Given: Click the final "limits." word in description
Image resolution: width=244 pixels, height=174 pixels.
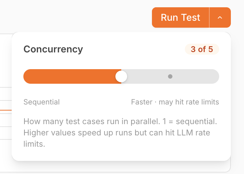Looking at the screenshot, I should pos(34,144).
